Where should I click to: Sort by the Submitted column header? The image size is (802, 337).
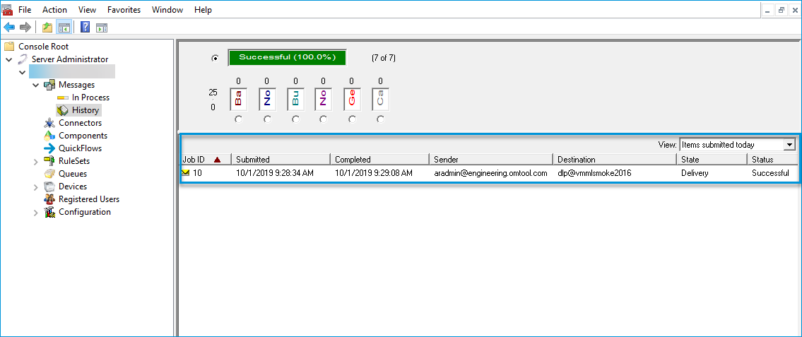pyautogui.click(x=281, y=160)
